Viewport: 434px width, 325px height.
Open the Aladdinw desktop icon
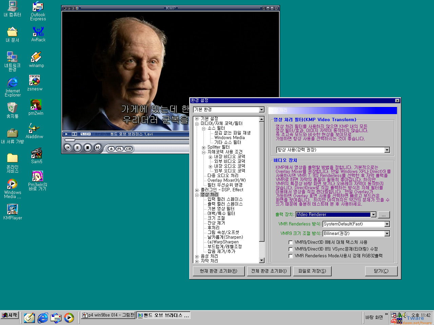coord(34,131)
